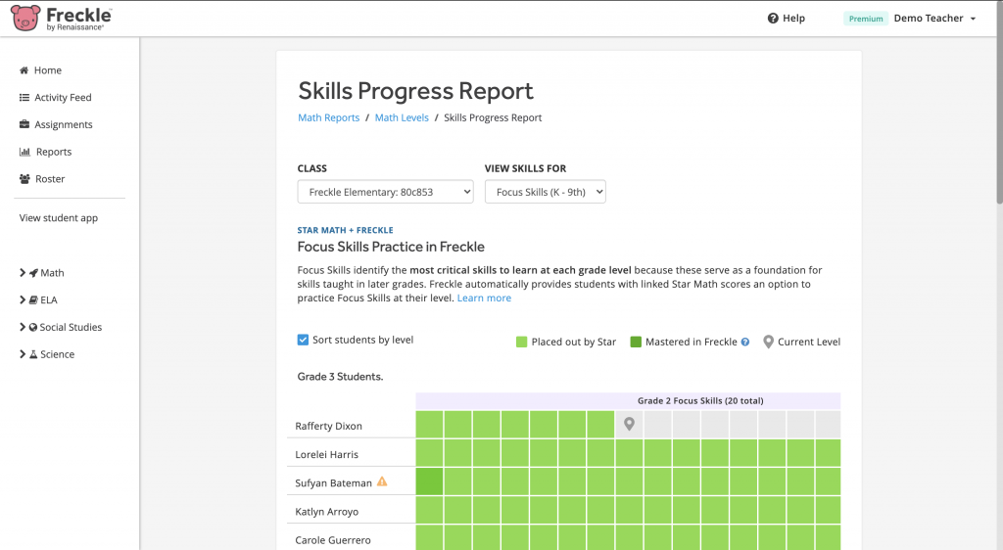The width and height of the screenshot is (1003, 550).
Task: Click the Placed out by Star swatch
Action: [521, 342]
